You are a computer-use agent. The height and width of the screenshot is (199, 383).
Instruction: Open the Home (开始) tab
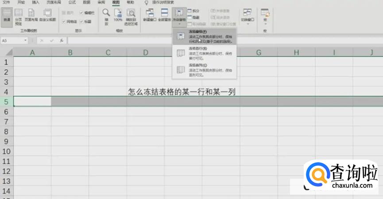tap(21, 2)
